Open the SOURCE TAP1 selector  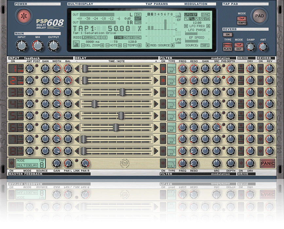205,45
